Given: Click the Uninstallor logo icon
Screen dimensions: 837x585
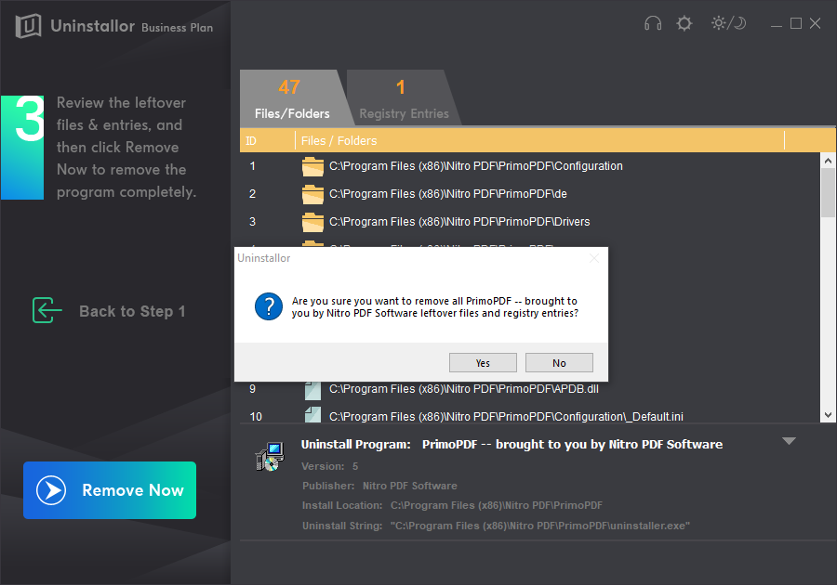Looking at the screenshot, I should (x=28, y=26).
